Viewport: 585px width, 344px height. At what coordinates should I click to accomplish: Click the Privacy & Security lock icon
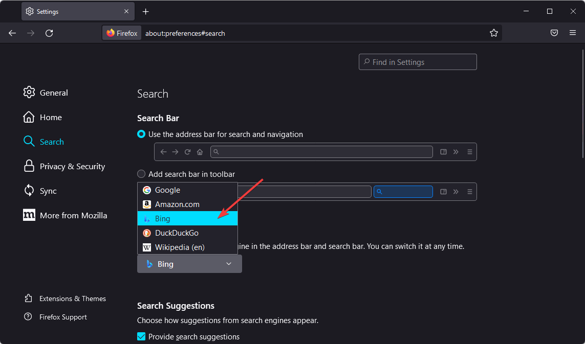[29, 166]
